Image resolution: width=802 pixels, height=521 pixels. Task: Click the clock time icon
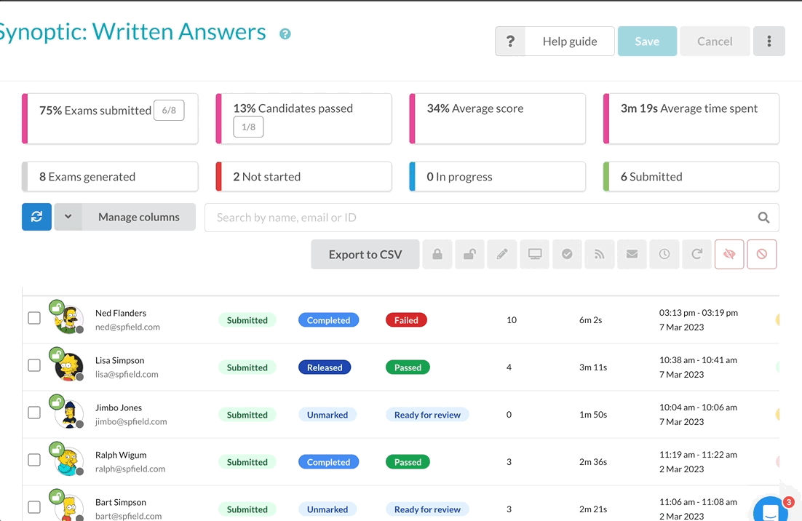click(x=664, y=255)
